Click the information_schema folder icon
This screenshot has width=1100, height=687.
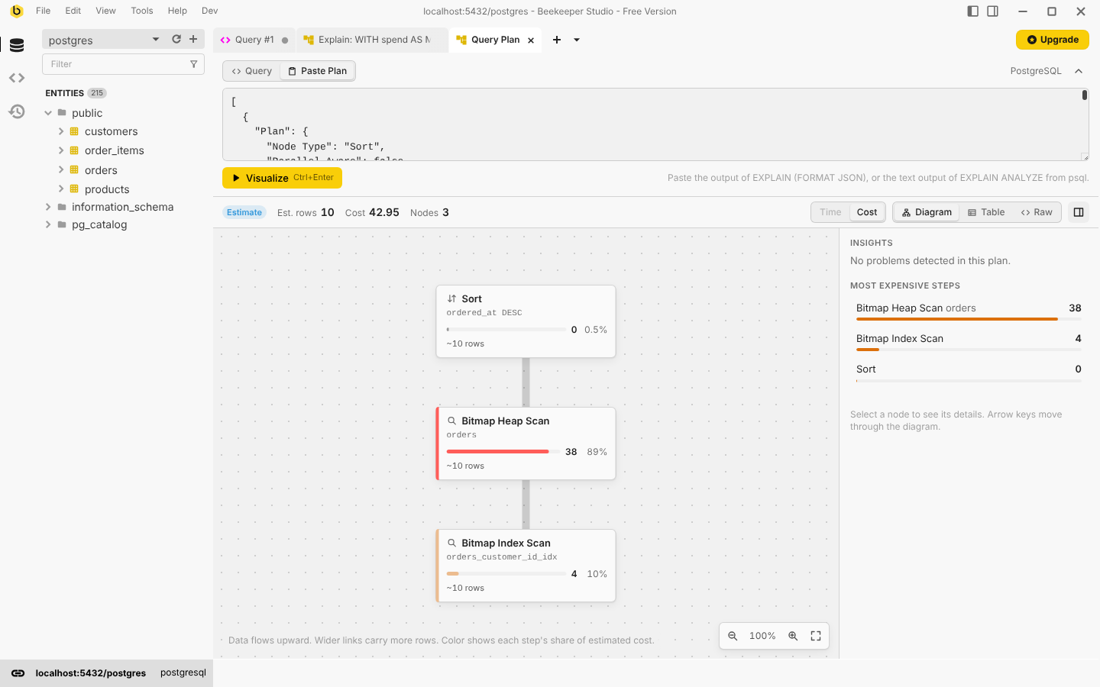click(x=62, y=207)
